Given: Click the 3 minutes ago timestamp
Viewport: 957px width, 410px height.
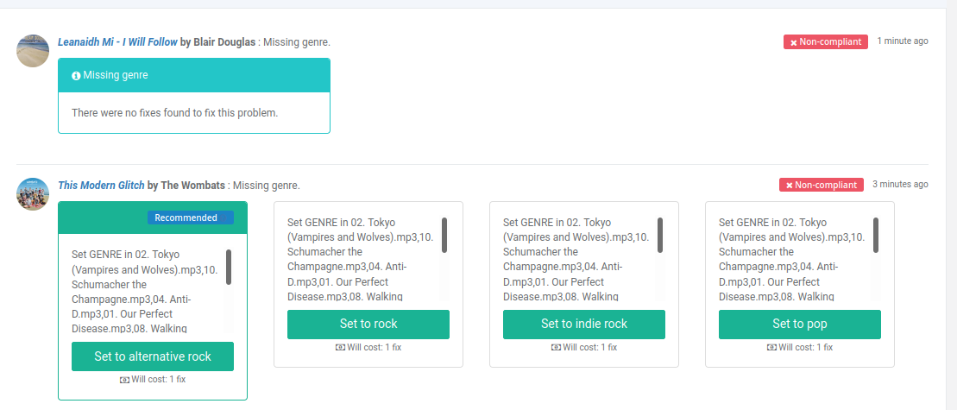Looking at the screenshot, I should click(900, 185).
